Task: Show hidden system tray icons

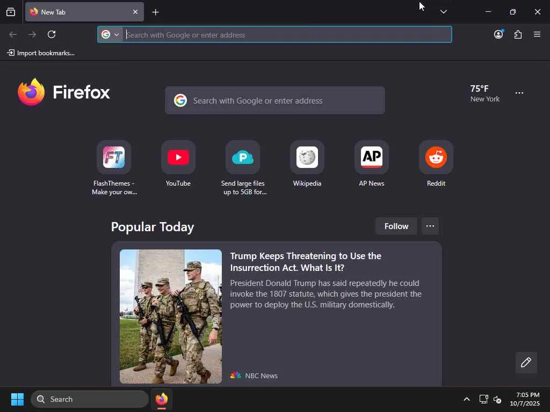Action: click(x=467, y=399)
